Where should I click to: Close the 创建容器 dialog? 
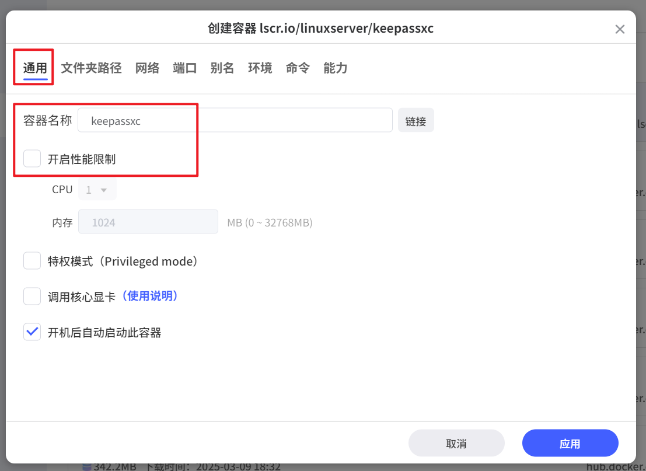point(620,29)
